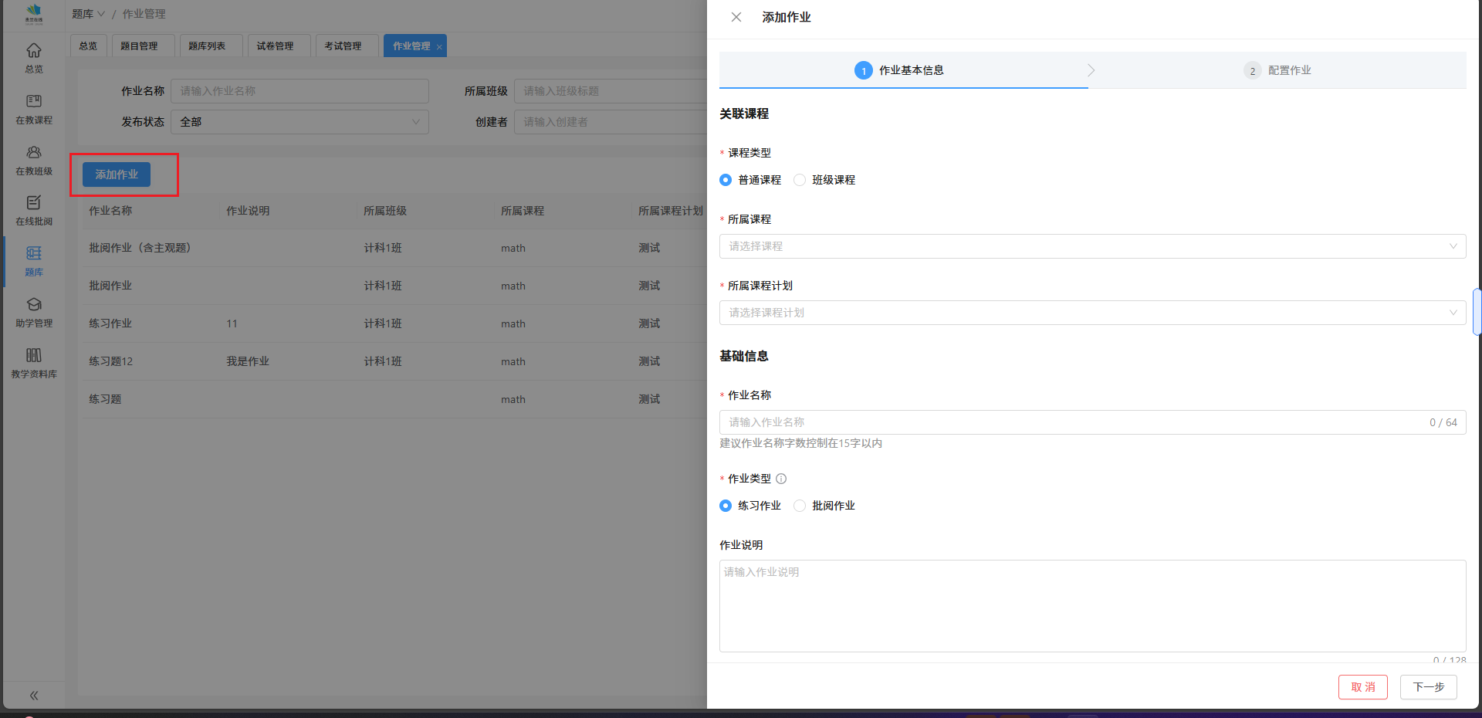Close the 添加作业 drawer with X
The width and height of the screenshot is (1482, 718).
pos(736,17)
